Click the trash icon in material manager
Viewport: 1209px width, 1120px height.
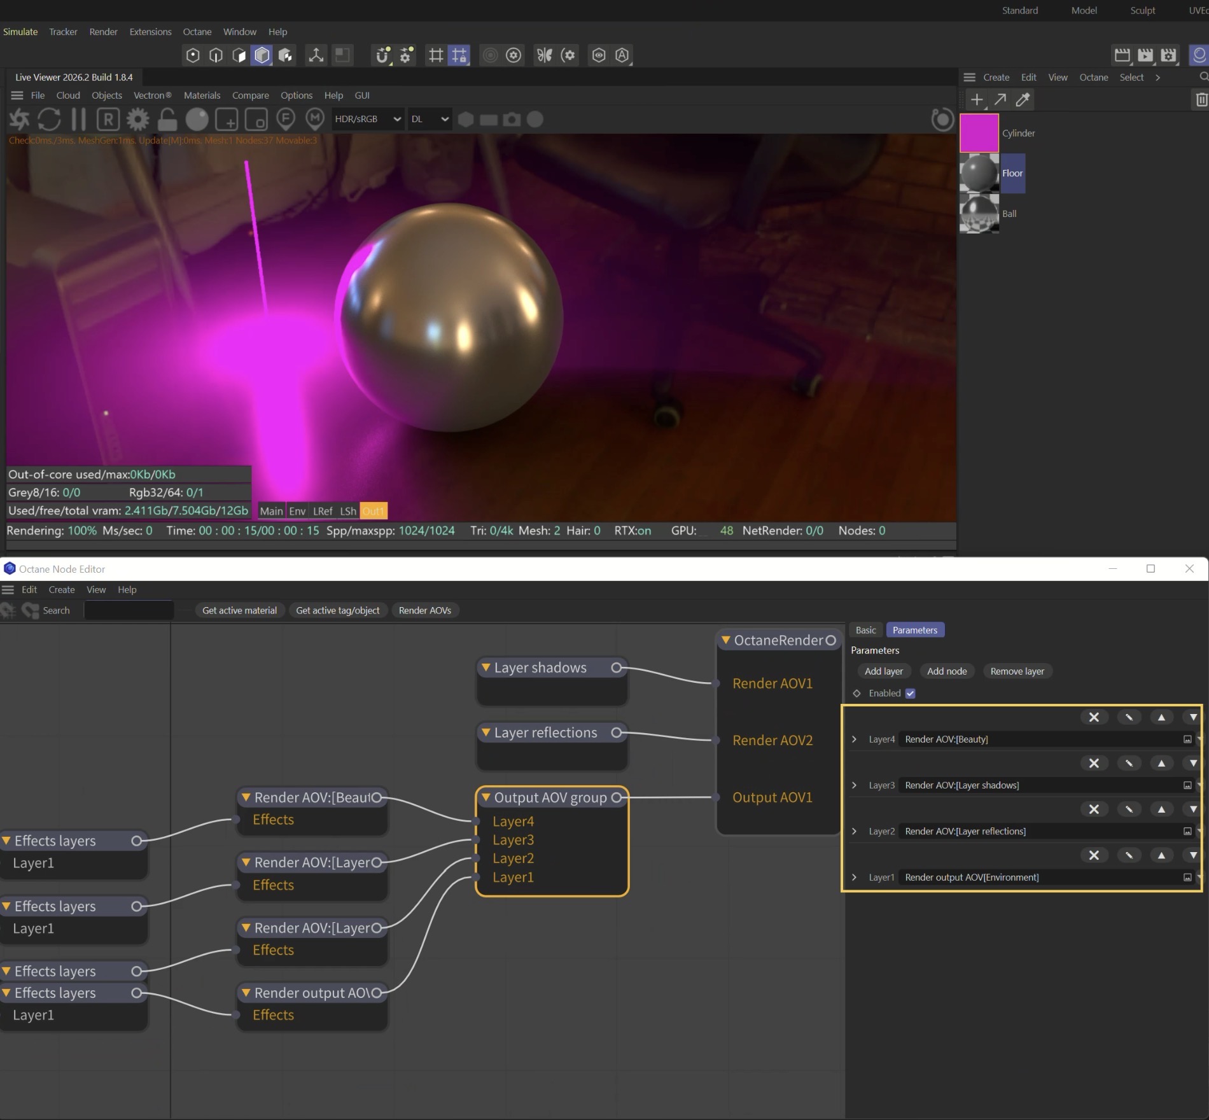pos(1201,99)
